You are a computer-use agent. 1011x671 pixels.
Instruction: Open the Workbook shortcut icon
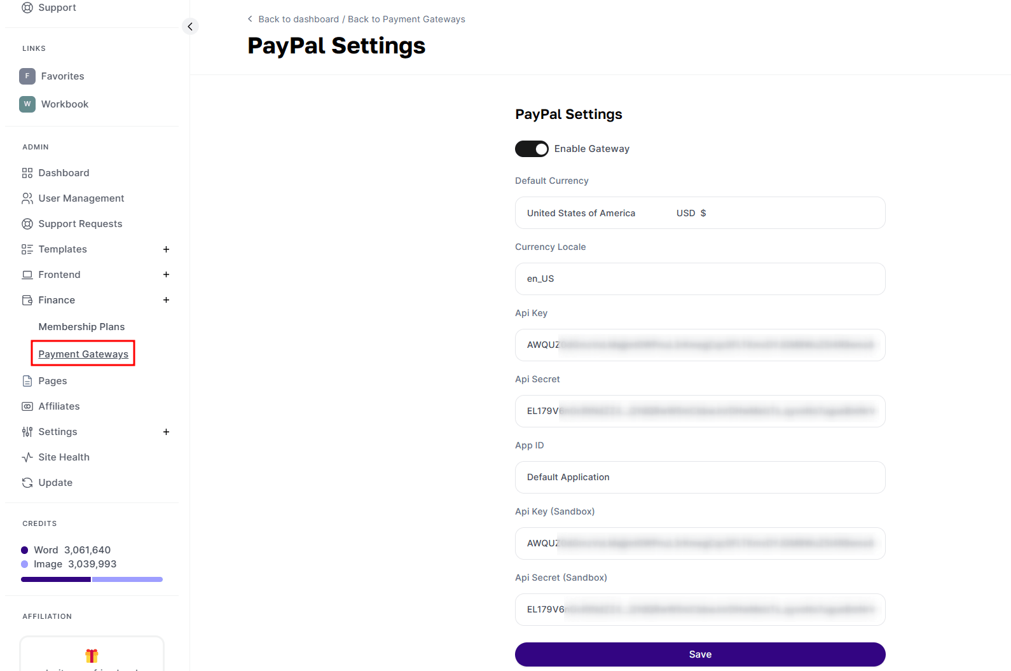(27, 104)
